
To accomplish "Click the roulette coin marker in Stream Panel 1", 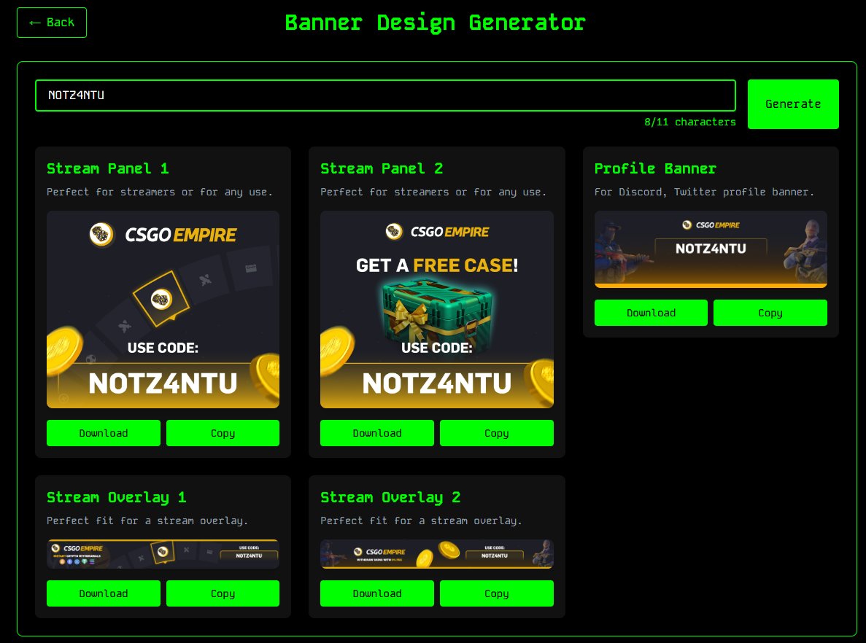I will point(161,299).
